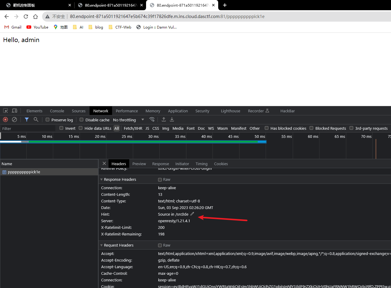391x288 pixels.
Task: Go to the browser home page icon
Action: point(35,17)
